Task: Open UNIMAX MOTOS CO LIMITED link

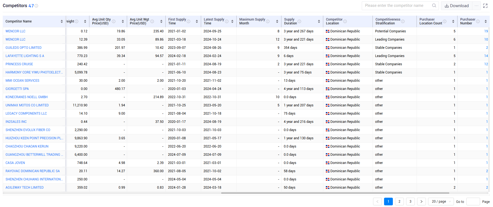Action: [x=27, y=105]
